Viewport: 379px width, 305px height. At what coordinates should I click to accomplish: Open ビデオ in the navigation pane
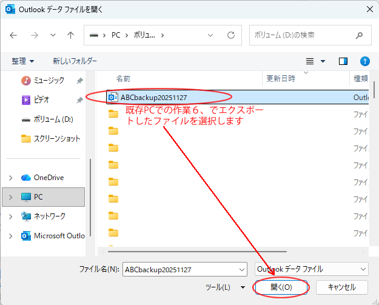[x=35, y=100]
